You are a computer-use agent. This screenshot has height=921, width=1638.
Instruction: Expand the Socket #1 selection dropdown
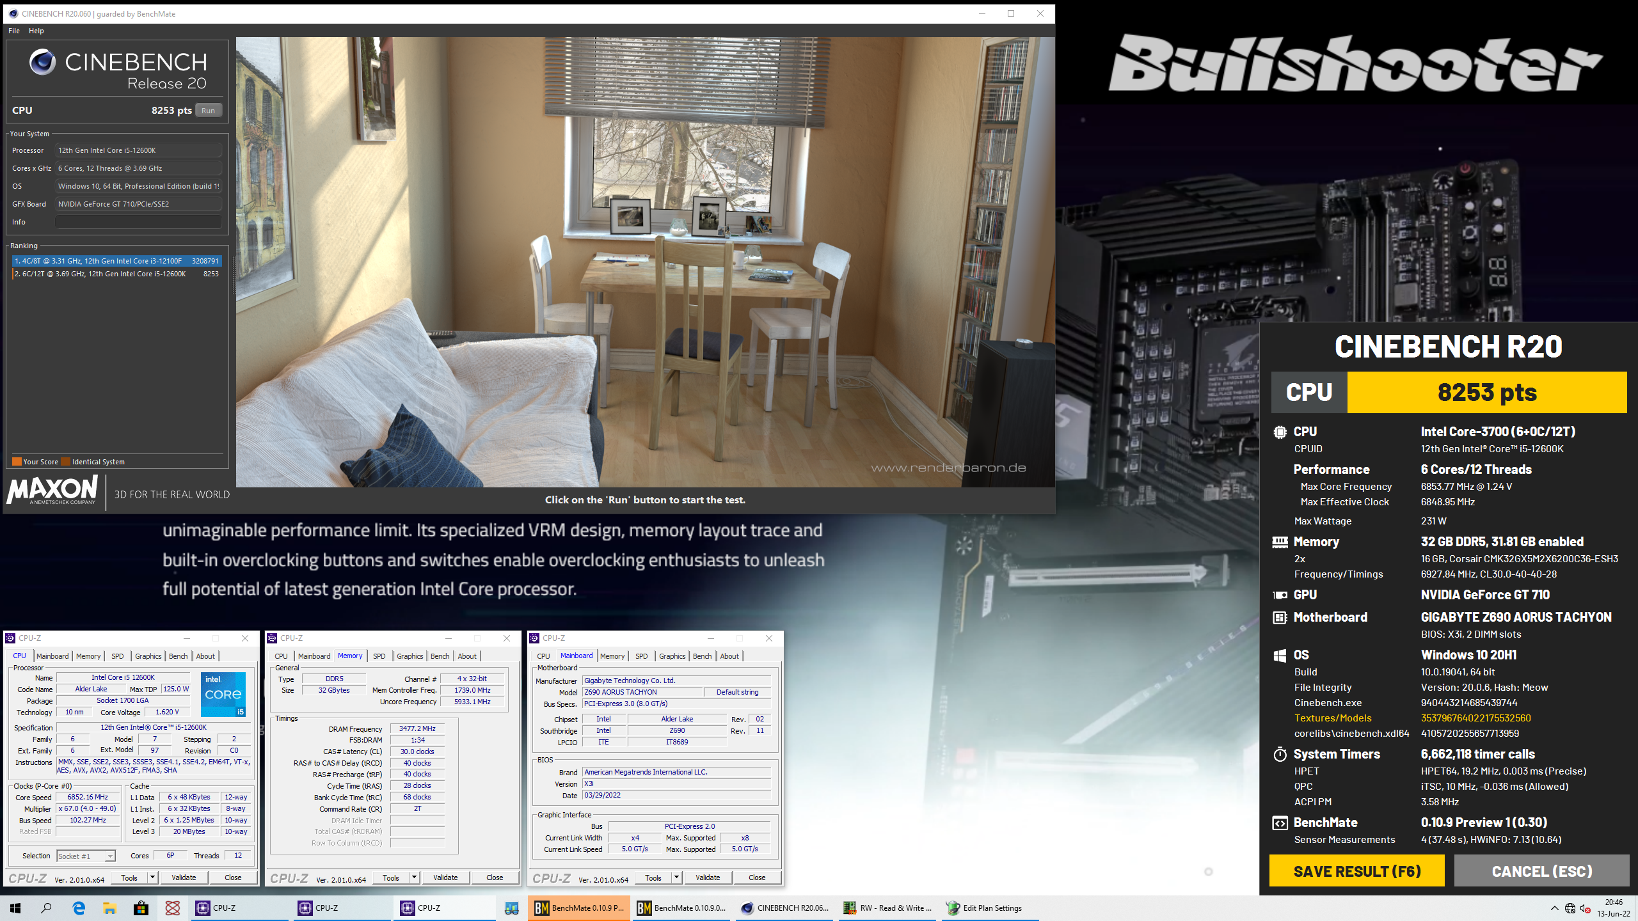click(110, 856)
